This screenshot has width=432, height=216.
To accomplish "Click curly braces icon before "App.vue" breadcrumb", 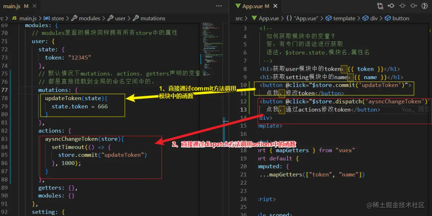I will coord(289,18).
